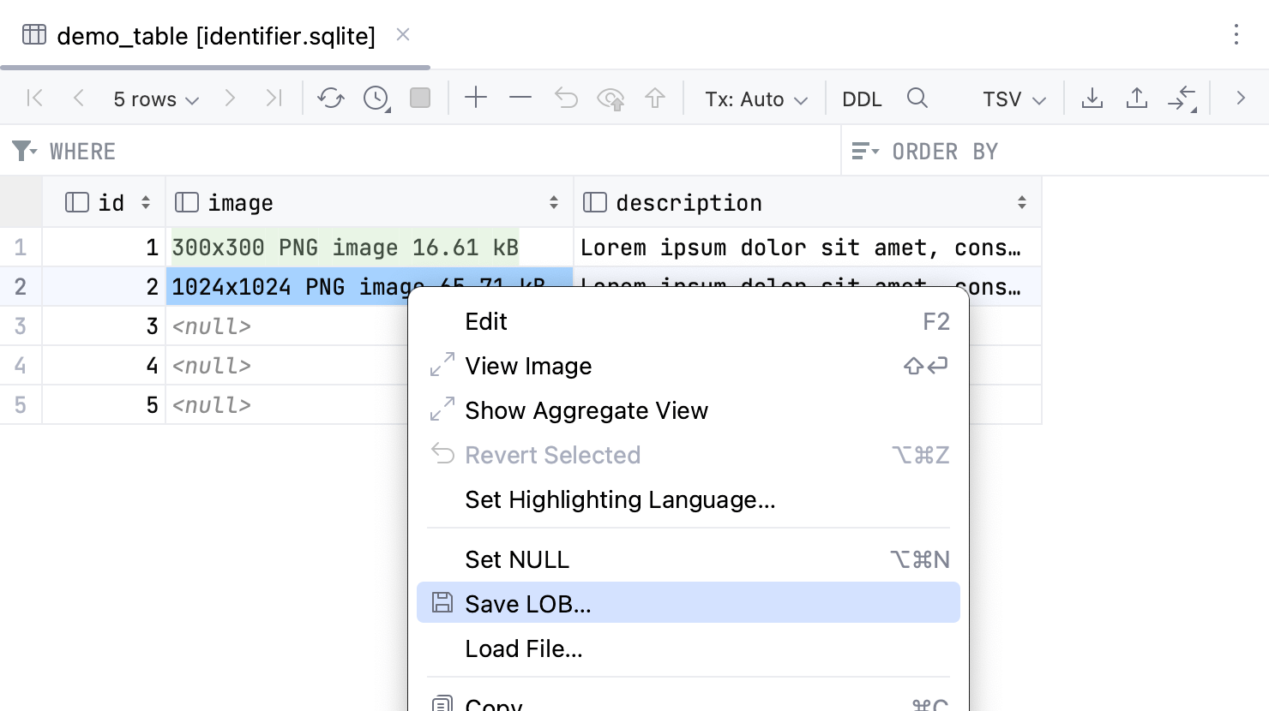Toggle sorting on the description column
This screenshot has width=1269, height=711.
click(x=1021, y=202)
